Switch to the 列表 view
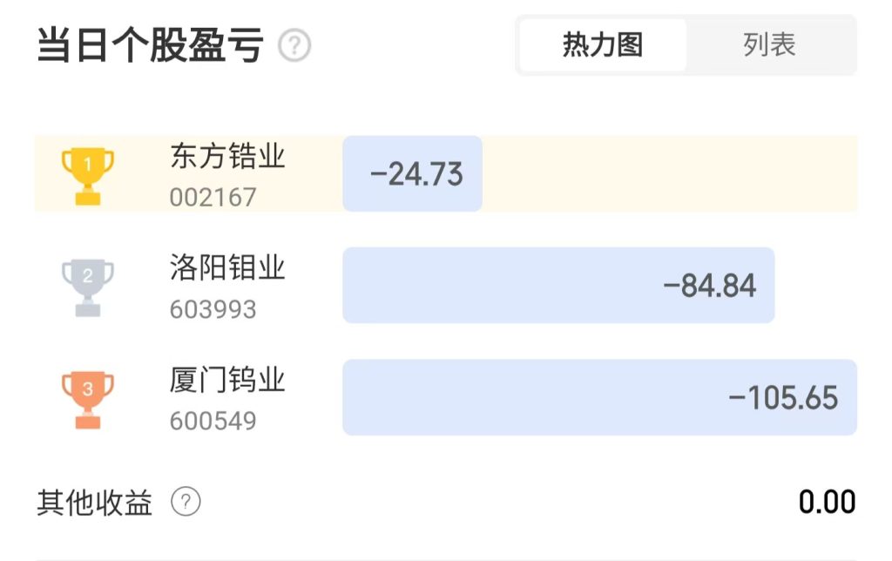 tap(770, 45)
